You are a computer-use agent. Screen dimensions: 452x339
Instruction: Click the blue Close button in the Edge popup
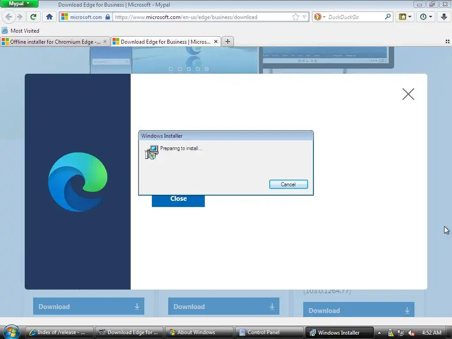tap(178, 199)
